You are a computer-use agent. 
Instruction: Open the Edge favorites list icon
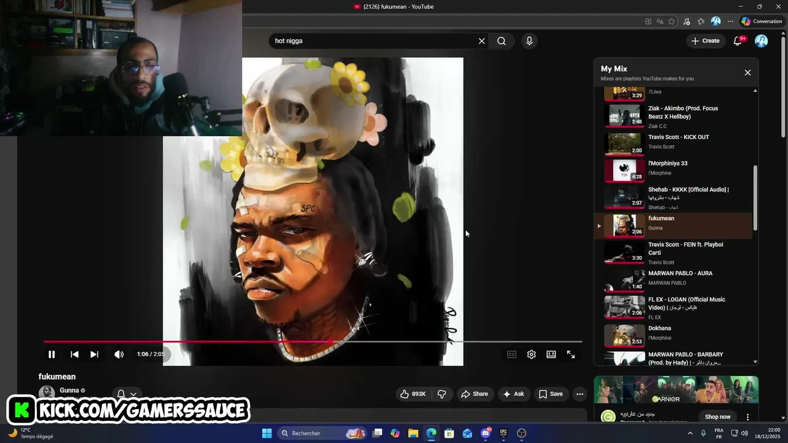point(701,21)
